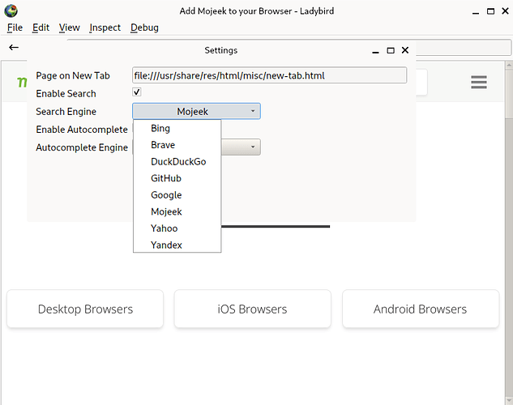Click the Enable Search label
Viewport: 513px width, 405px height.
point(66,93)
